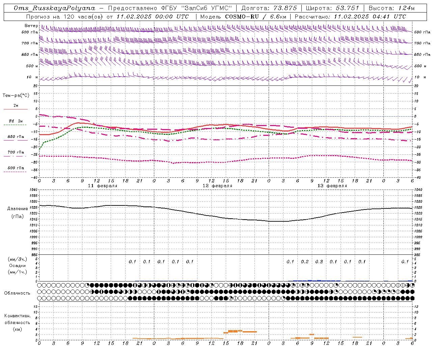The width and height of the screenshot is (432, 346).
Task: Click the 13 февраля date label
Action: (x=332, y=186)
